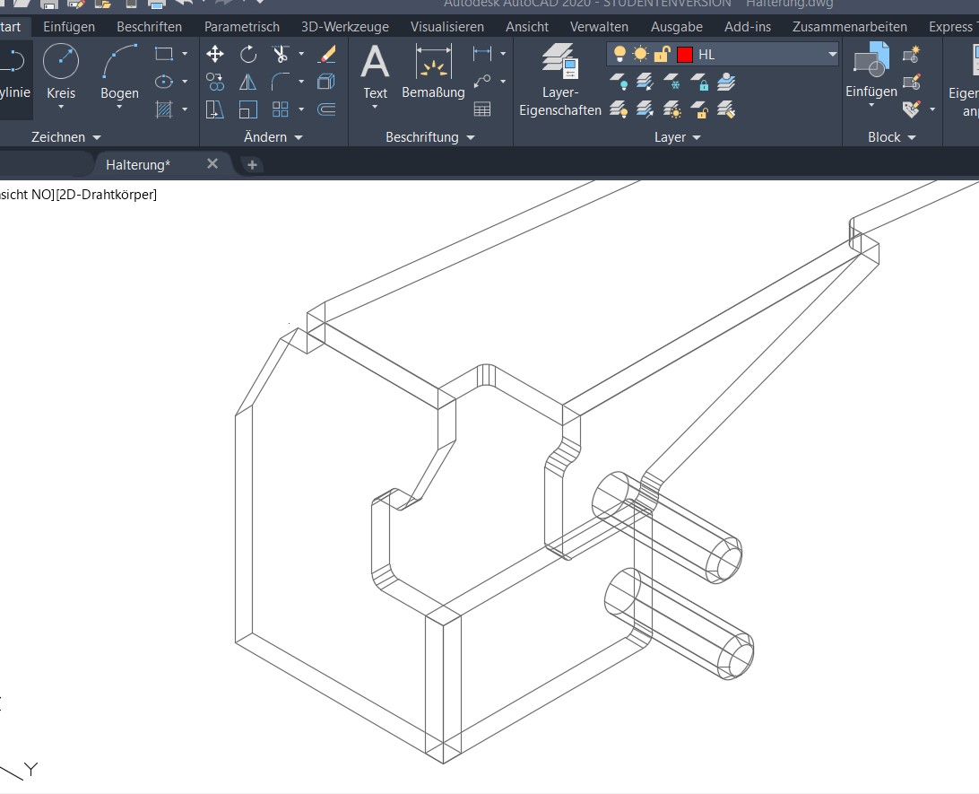Click the Eraser tool icon

(327, 55)
